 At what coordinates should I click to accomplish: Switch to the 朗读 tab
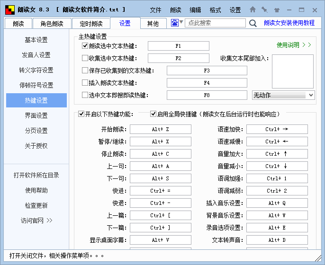click(x=18, y=24)
